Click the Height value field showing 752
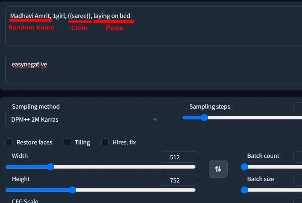Screen dimensions: 302x203 (178, 180)
